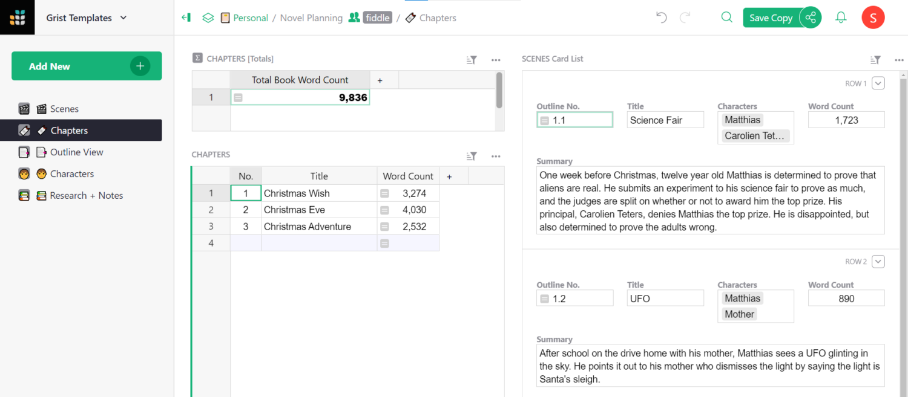
Task: Click the undo icon
Action: (x=662, y=18)
